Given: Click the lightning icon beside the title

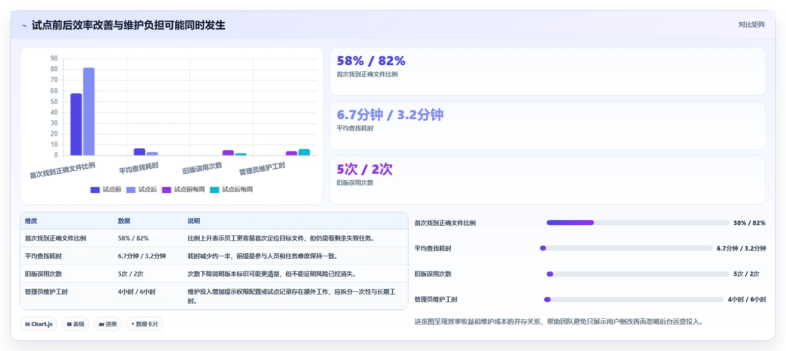Looking at the screenshot, I should click(24, 25).
